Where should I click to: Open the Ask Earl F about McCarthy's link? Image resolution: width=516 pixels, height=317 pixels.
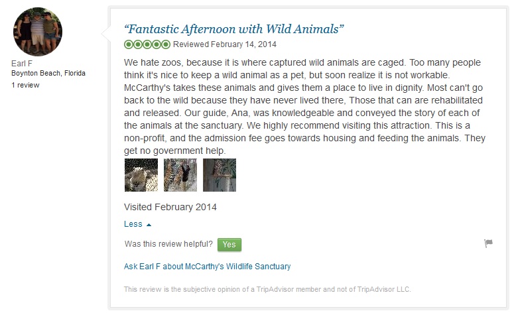(207, 267)
